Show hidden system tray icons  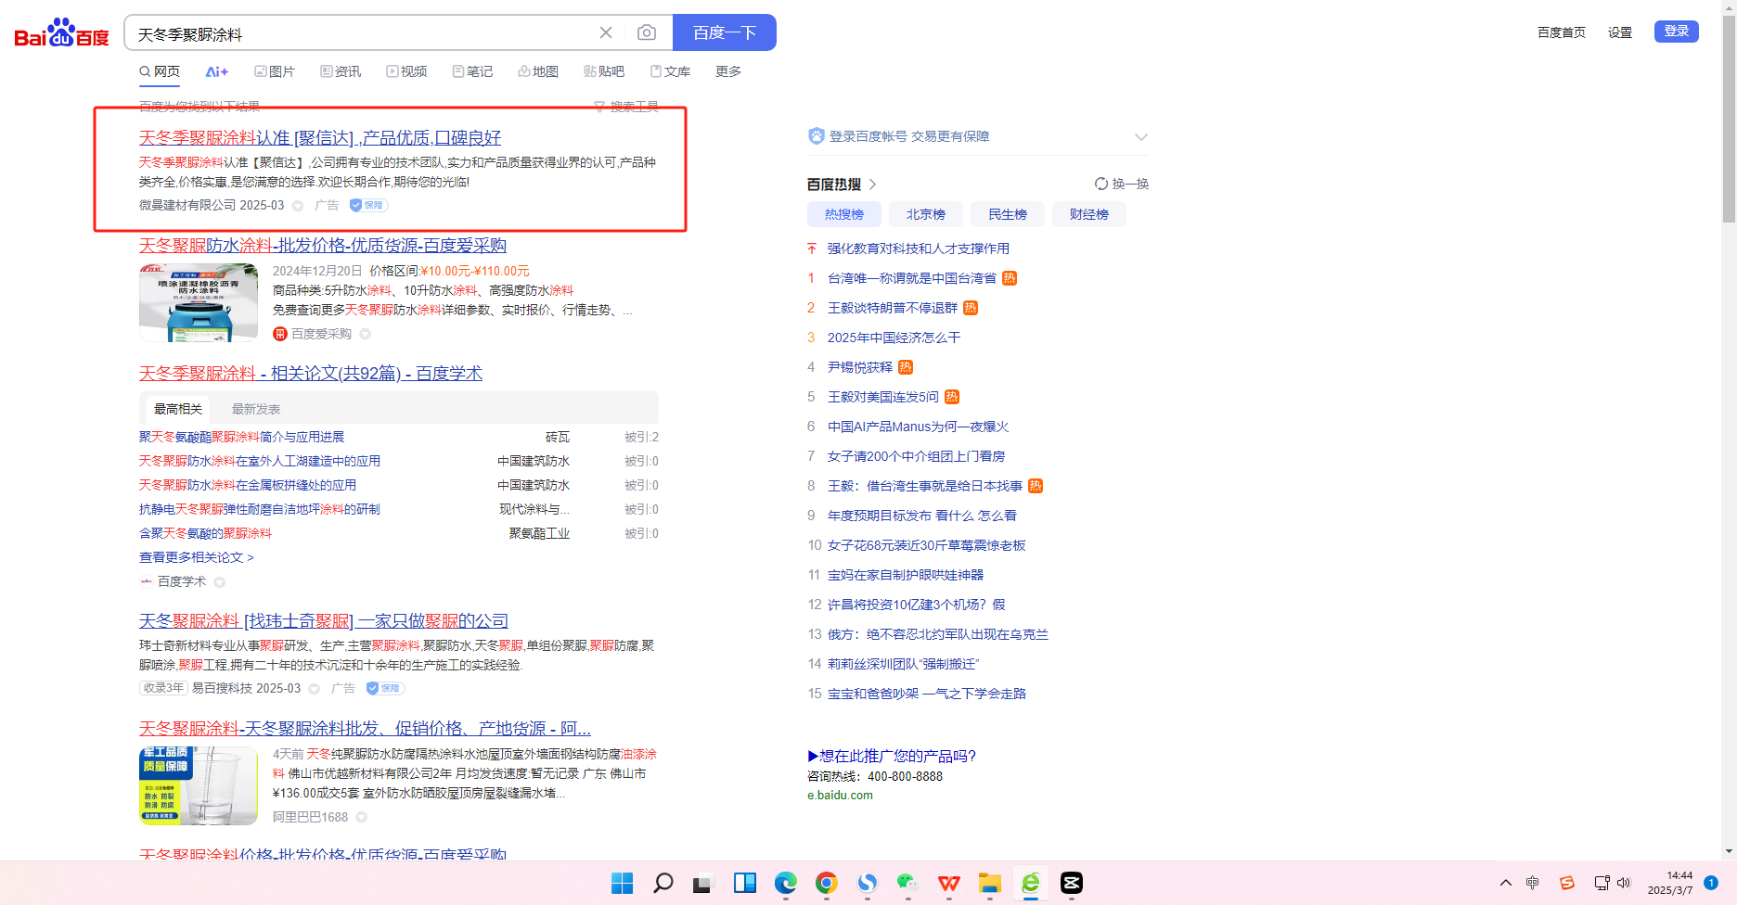tap(1505, 883)
